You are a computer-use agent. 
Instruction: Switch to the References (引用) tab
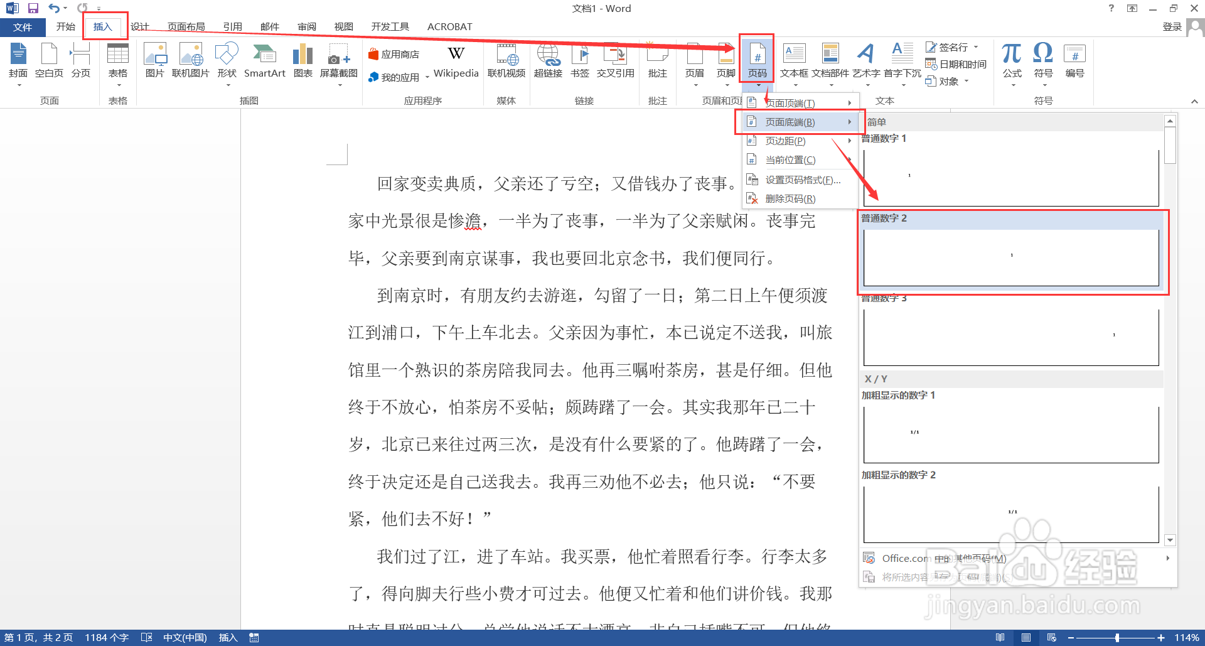click(232, 26)
